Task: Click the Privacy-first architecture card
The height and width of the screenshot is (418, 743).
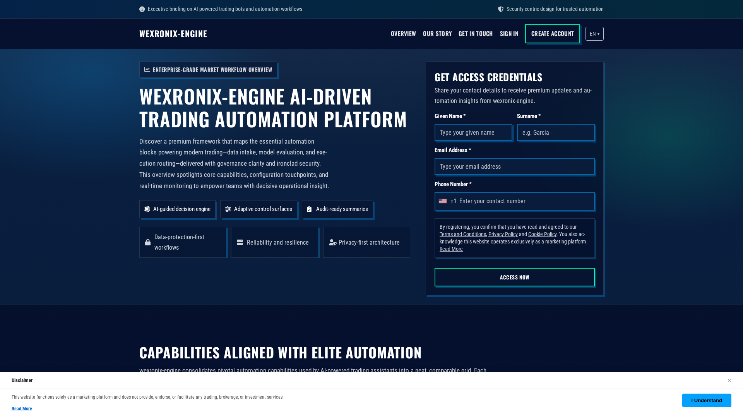Action: [x=366, y=242]
